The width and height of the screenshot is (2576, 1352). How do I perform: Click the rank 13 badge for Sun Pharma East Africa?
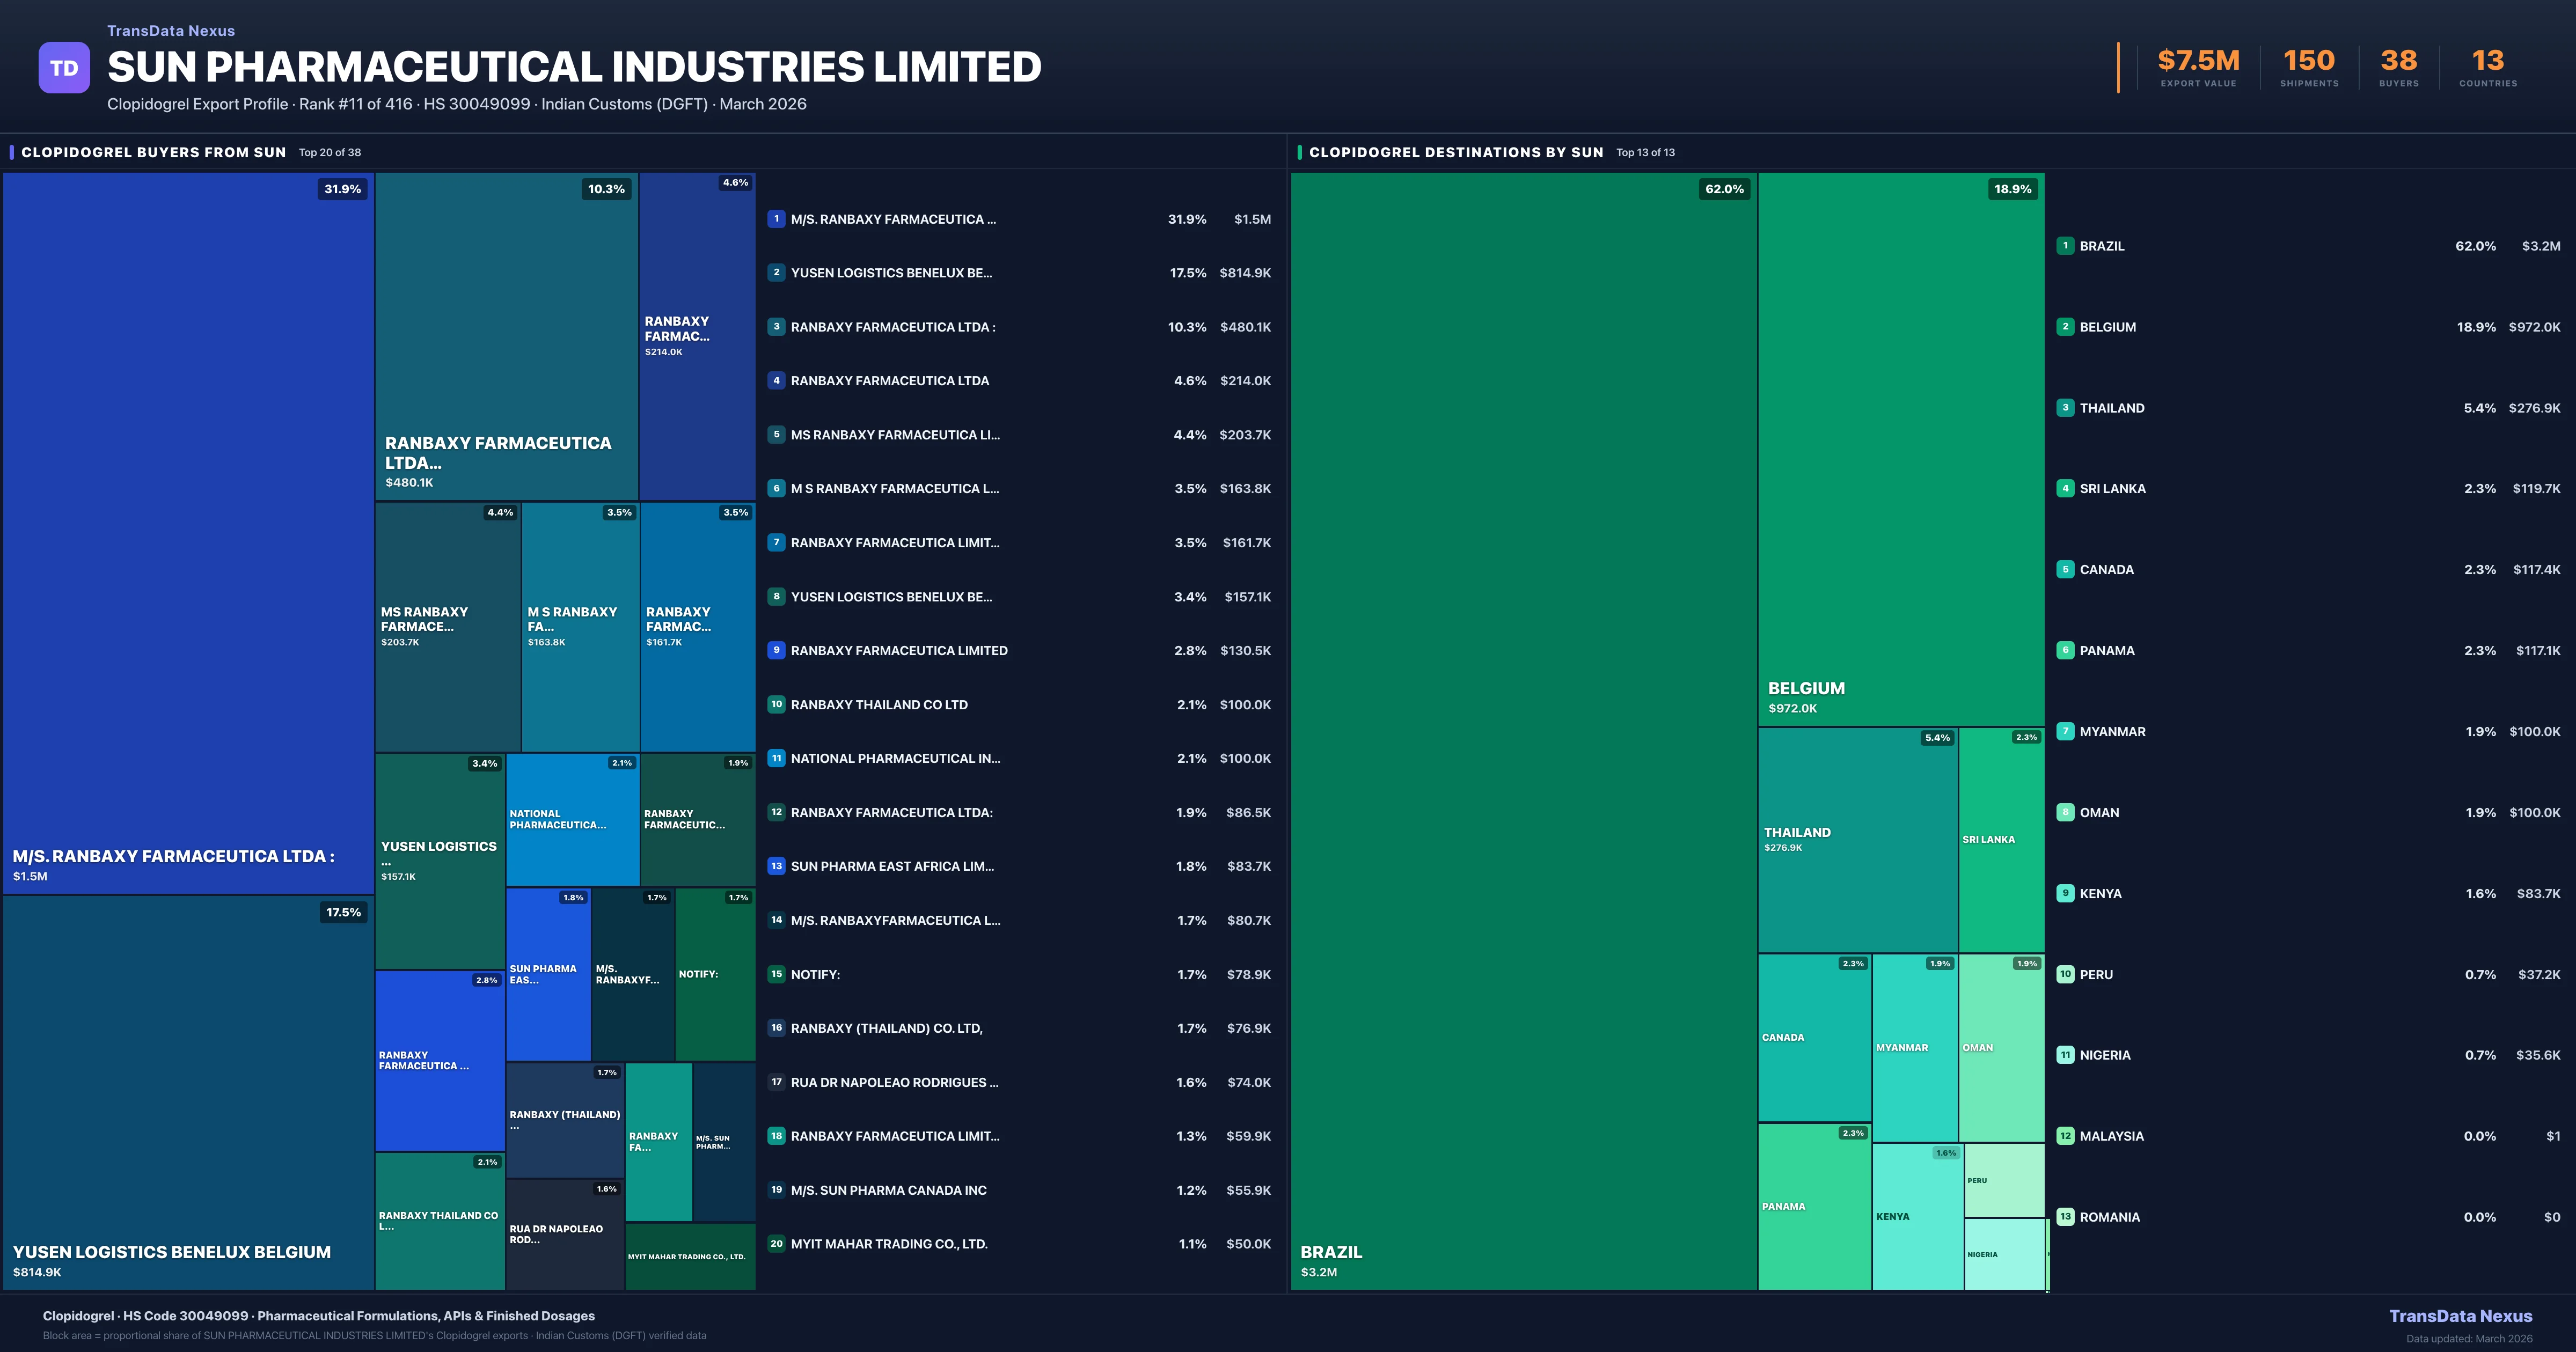[776, 866]
